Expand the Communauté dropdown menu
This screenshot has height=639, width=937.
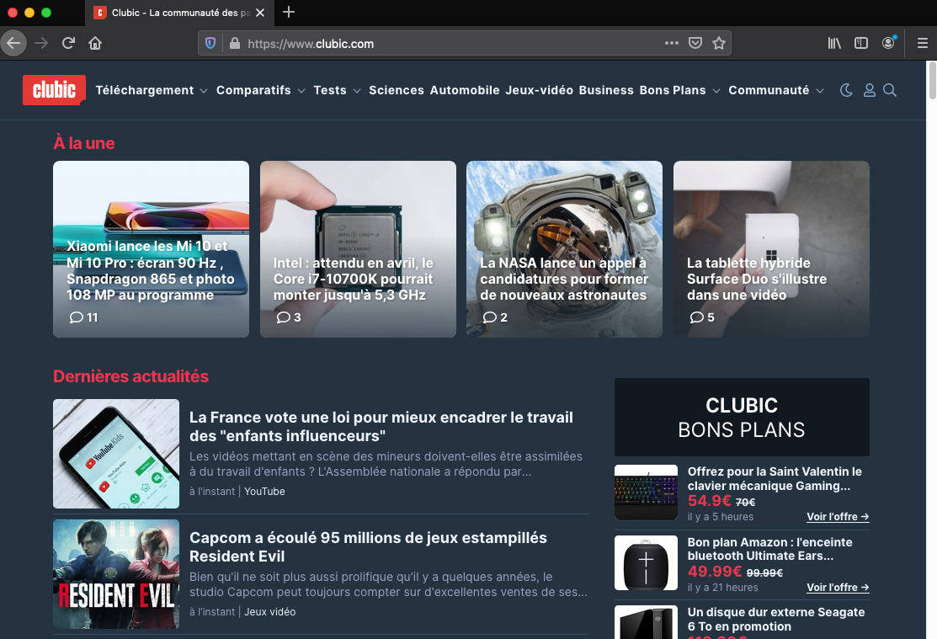776,90
